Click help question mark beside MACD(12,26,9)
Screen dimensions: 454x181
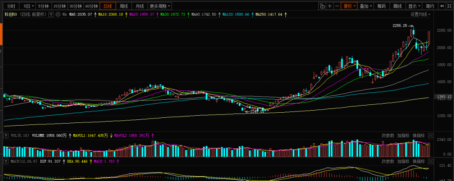click(5, 161)
